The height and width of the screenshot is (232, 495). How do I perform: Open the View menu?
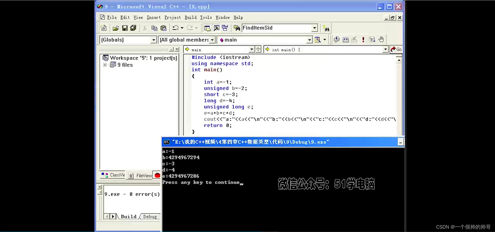[138, 17]
